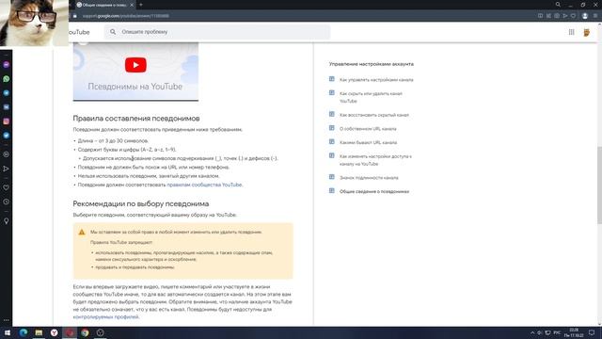Show hidden system tray icons chevron
Screen dimensions: 602x339
click(x=532, y=332)
